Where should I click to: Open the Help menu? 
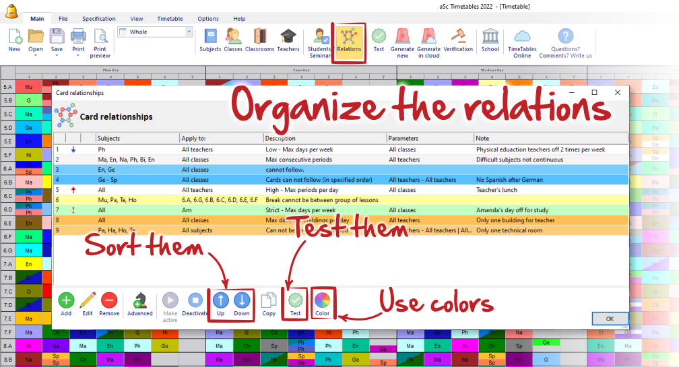(x=239, y=19)
